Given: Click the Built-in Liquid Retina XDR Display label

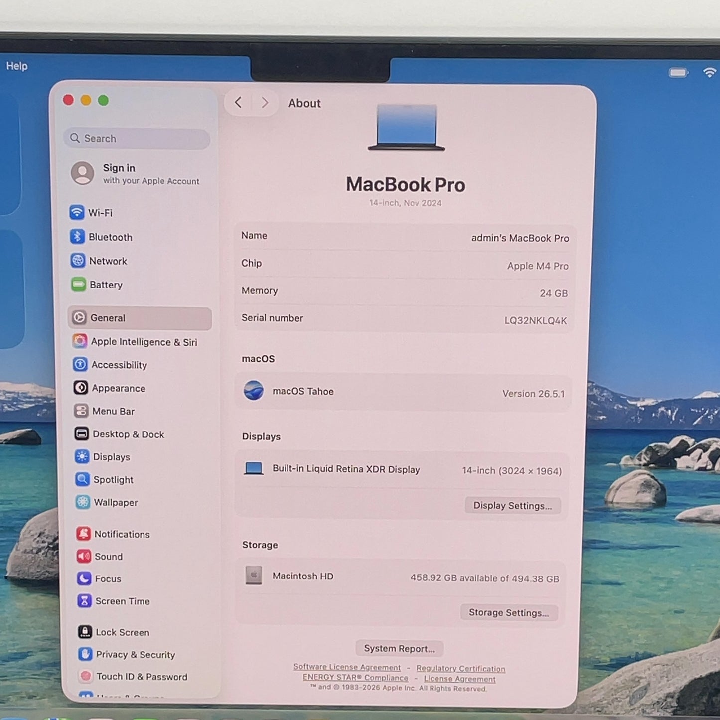Looking at the screenshot, I should tap(346, 469).
